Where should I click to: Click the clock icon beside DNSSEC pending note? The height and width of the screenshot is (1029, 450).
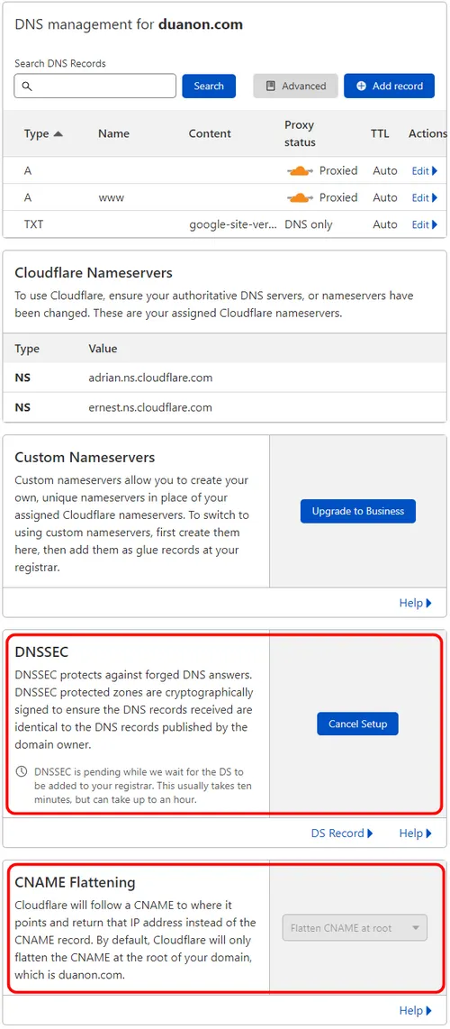22,771
